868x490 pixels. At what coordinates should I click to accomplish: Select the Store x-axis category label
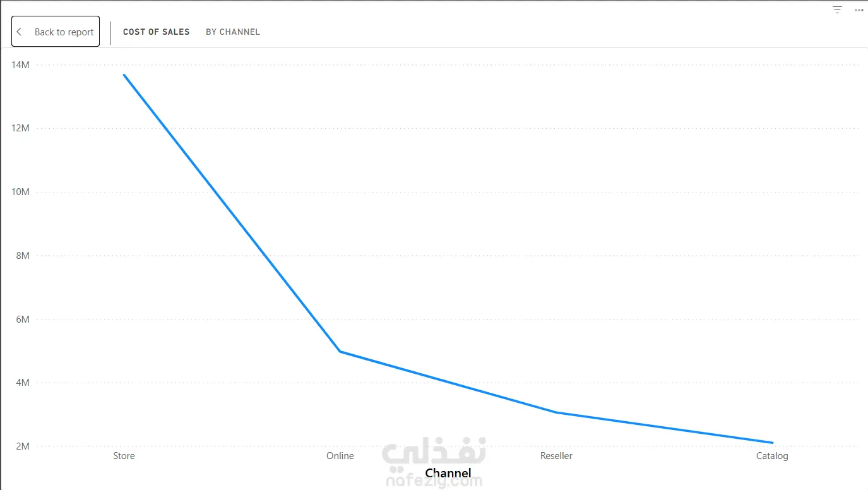click(x=124, y=456)
